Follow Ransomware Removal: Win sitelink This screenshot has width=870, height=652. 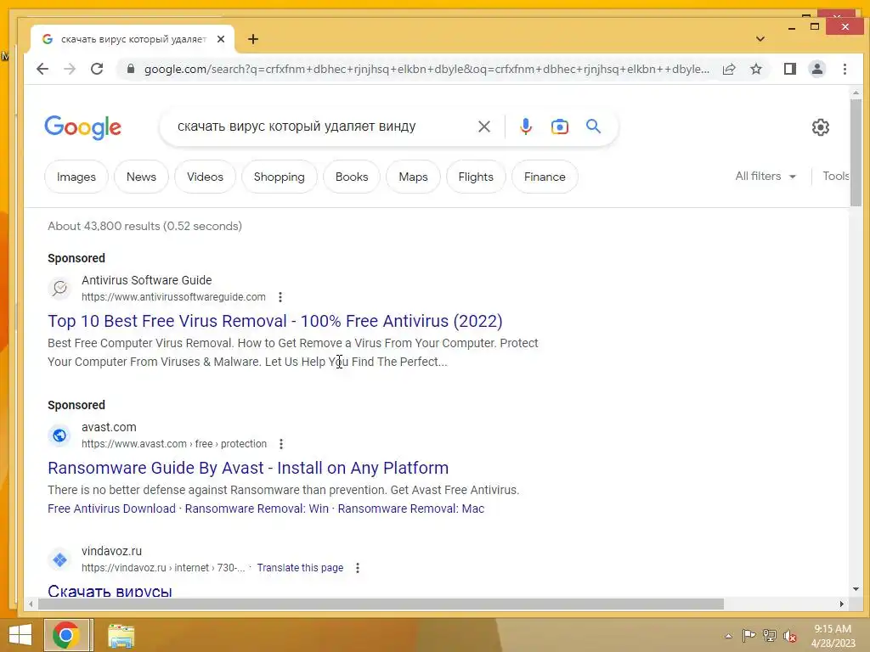click(257, 509)
